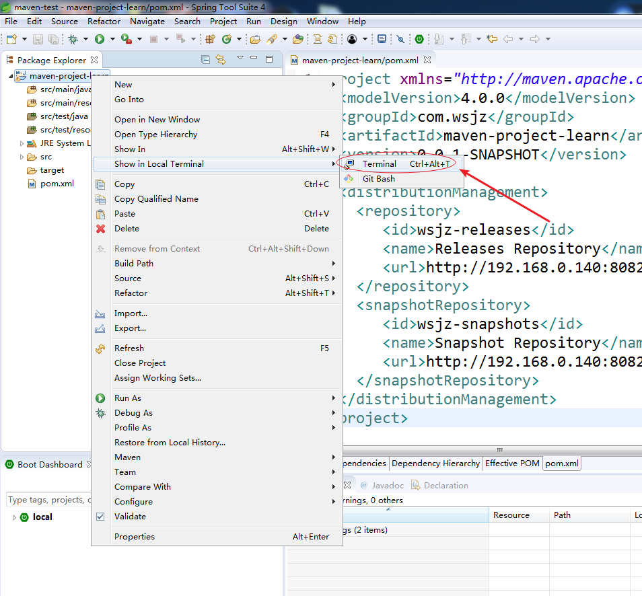Open the Debug configurations dropdown arrow
The image size is (642, 596).
(85, 39)
